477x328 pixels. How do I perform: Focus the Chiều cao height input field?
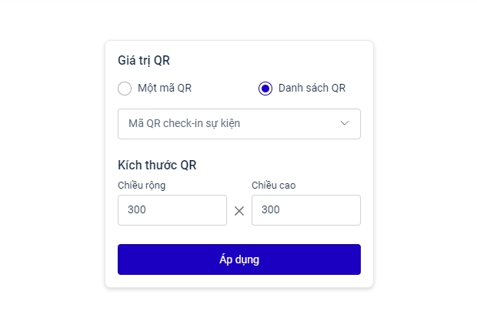point(305,210)
